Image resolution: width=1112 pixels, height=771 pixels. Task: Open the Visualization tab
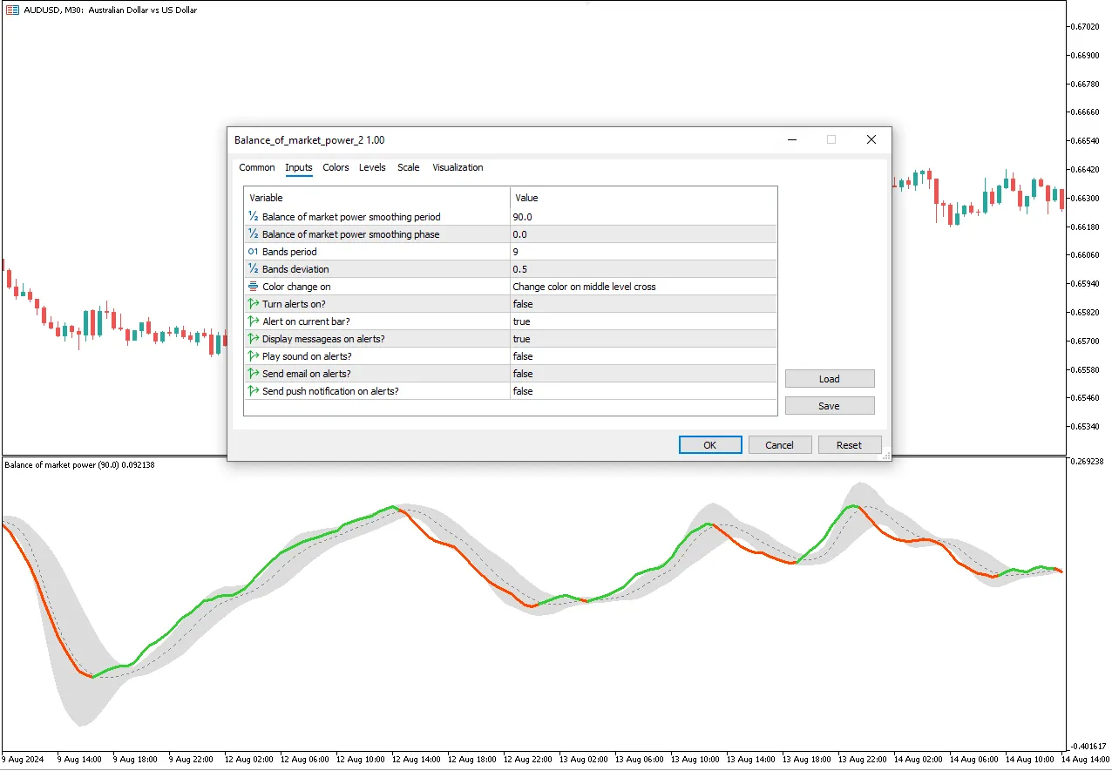(458, 167)
